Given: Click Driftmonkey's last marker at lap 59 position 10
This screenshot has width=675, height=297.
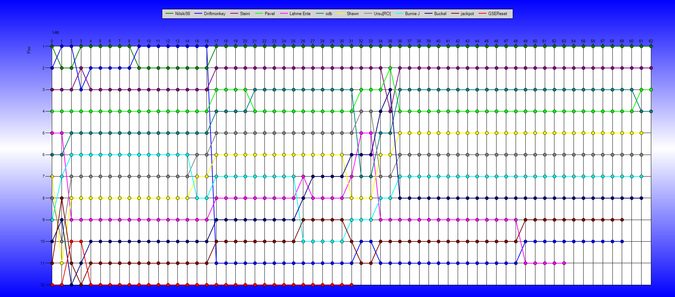Looking at the screenshot, I should [x=622, y=241].
